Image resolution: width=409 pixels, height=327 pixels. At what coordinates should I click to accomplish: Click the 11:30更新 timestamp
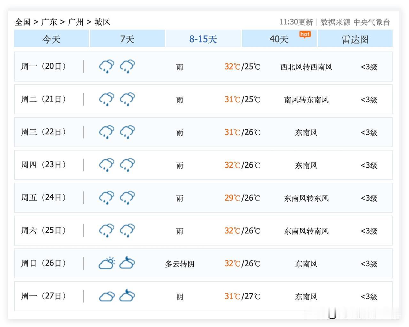point(296,22)
